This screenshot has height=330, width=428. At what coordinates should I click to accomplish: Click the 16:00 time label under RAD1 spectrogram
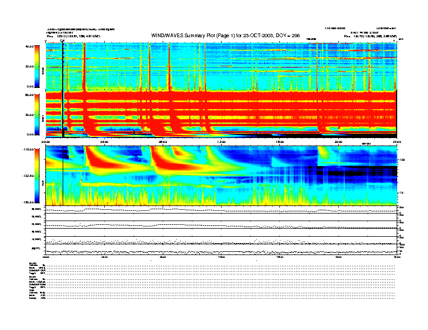coord(280,142)
